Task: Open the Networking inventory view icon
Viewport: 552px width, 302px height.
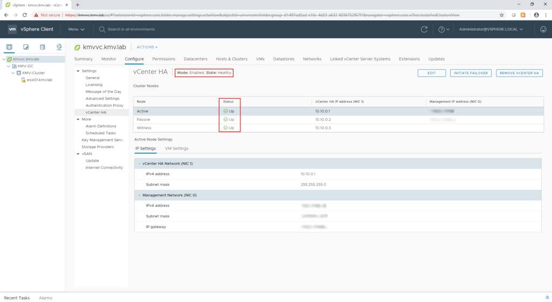Action: 59,47
